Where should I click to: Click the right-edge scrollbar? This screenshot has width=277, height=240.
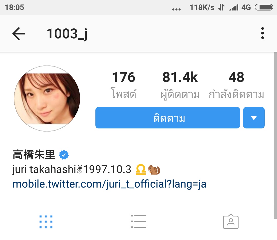pyautogui.click(x=275, y=135)
